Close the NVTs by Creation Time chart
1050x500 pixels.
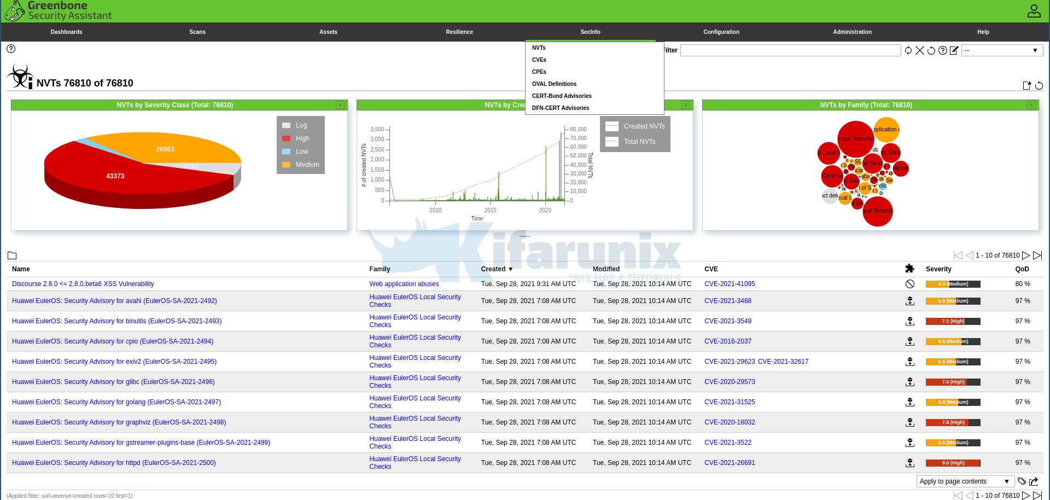coord(686,105)
